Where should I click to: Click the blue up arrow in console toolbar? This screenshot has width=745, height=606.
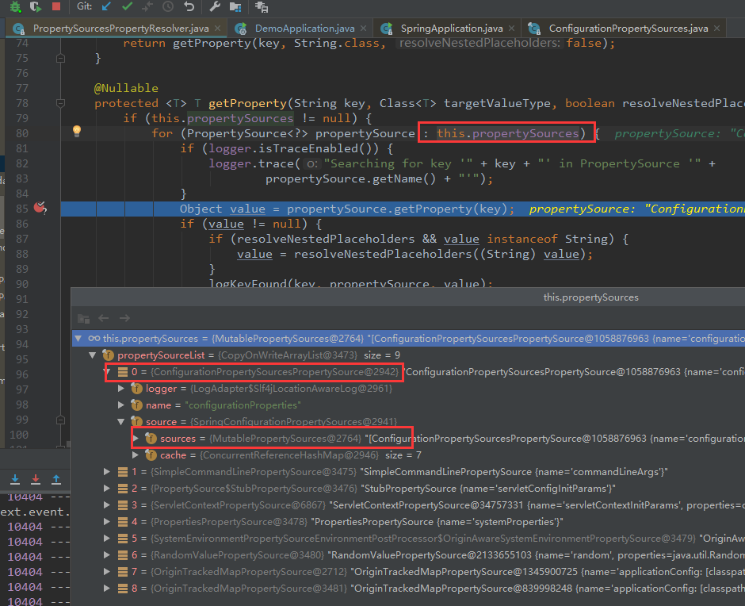coord(56,479)
